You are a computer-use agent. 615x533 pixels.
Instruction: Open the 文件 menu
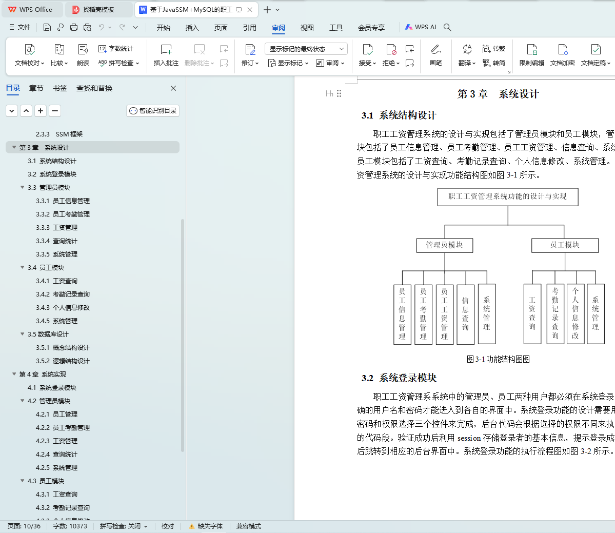(20, 27)
